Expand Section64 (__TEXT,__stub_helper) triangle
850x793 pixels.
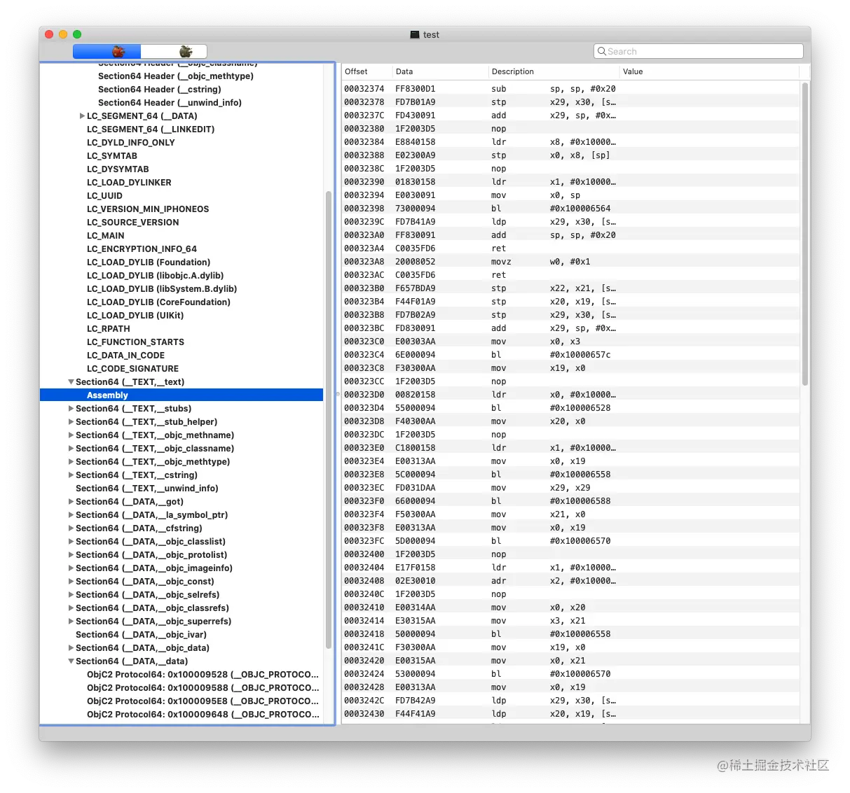click(x=71, y=422)
